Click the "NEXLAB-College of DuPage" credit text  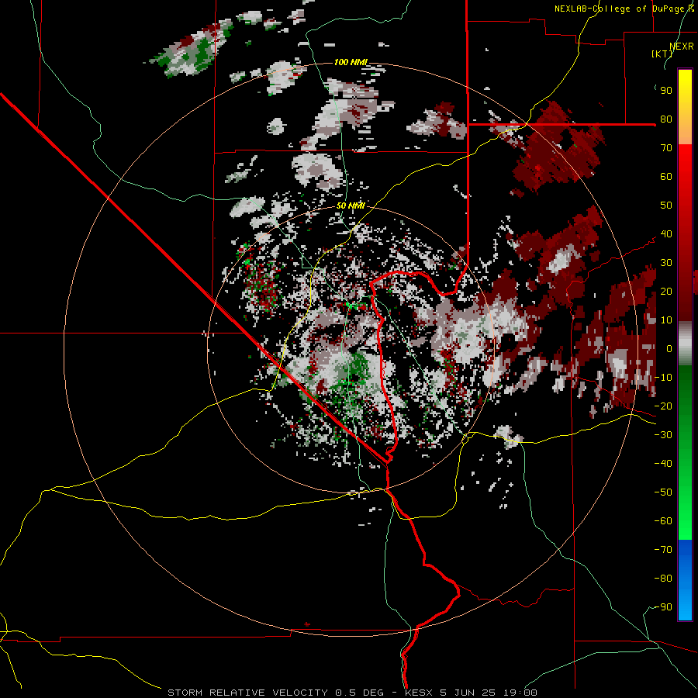tap(619, 9)
